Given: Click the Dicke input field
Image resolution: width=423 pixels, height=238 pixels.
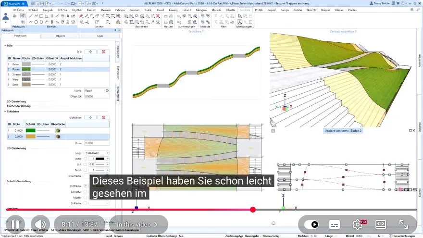Looking at the screenshot, I should (x=97, y=143).
